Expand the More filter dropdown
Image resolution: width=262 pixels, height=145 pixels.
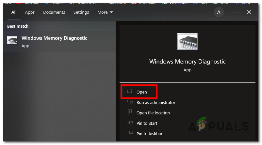(105, 12)
